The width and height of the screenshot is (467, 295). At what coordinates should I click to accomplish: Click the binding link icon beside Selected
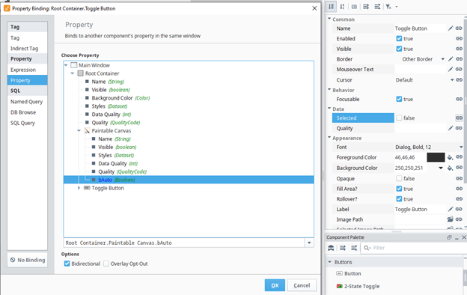459,118
